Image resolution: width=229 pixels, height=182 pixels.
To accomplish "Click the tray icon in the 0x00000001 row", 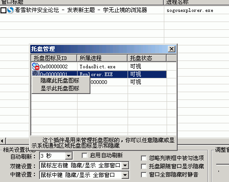I will (36, 73).
